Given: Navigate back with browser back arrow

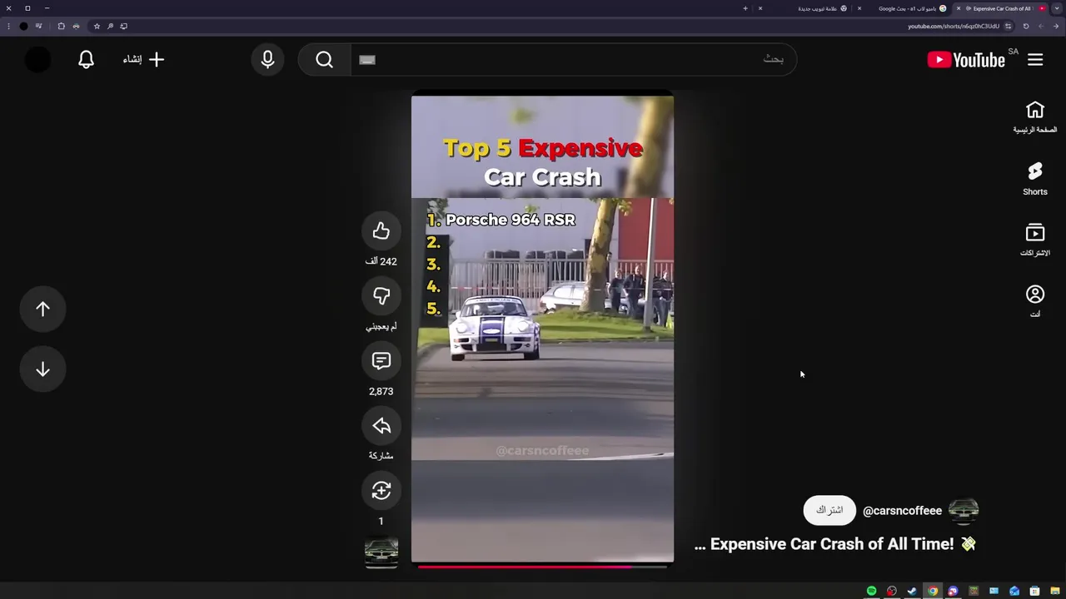Looking at the screenshot, I should [x=1056, y=26].
